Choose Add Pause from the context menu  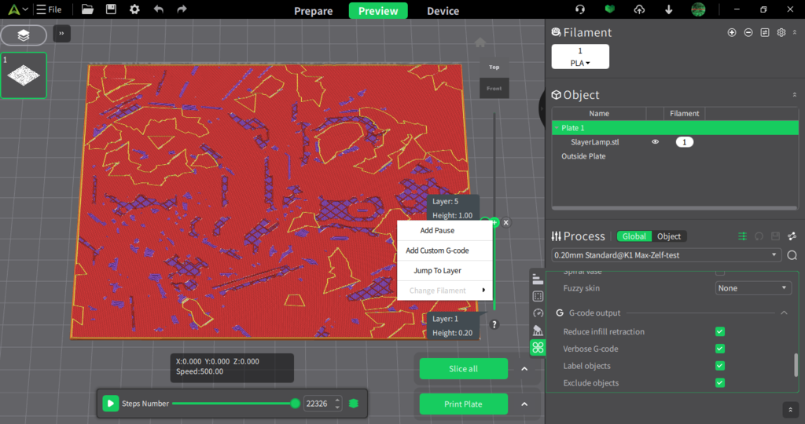(437, 231)
